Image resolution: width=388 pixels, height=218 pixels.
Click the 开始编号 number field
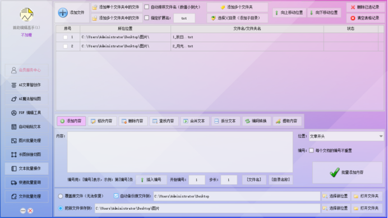point(197,180)
